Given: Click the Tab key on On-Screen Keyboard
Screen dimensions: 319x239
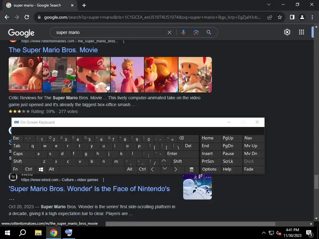Looking at the screenshot, I should 20,146.
